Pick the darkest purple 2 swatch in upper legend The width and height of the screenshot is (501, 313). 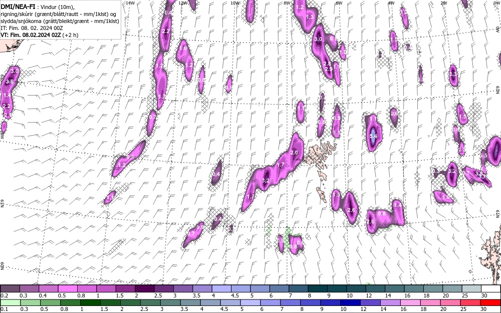pos(144,288)
